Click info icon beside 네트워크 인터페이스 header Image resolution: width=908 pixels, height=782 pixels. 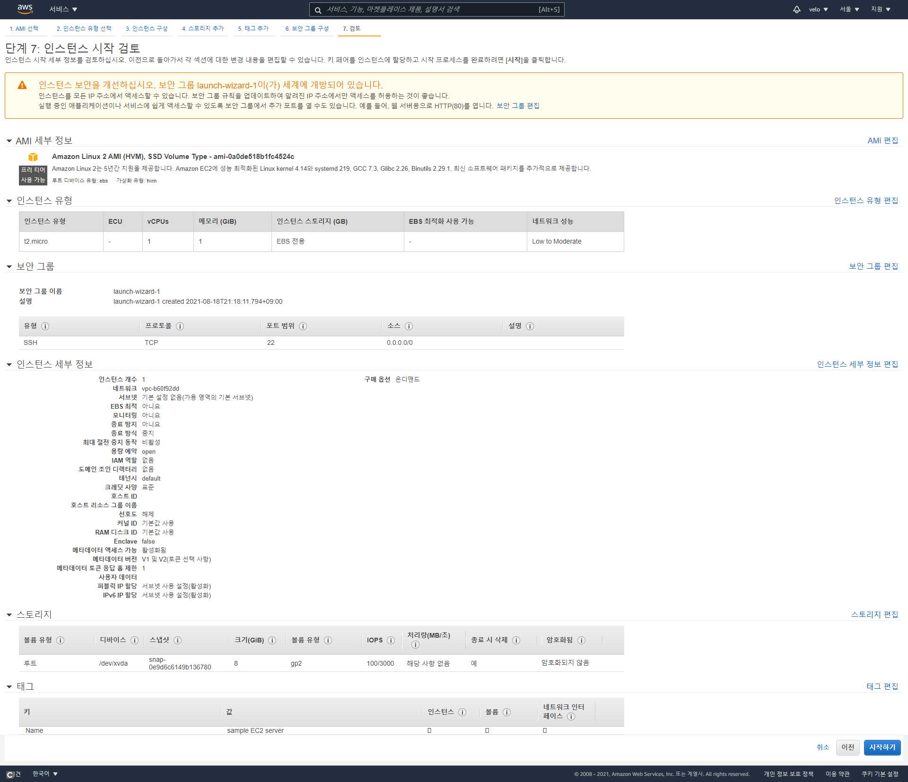[x=571, y=716]
